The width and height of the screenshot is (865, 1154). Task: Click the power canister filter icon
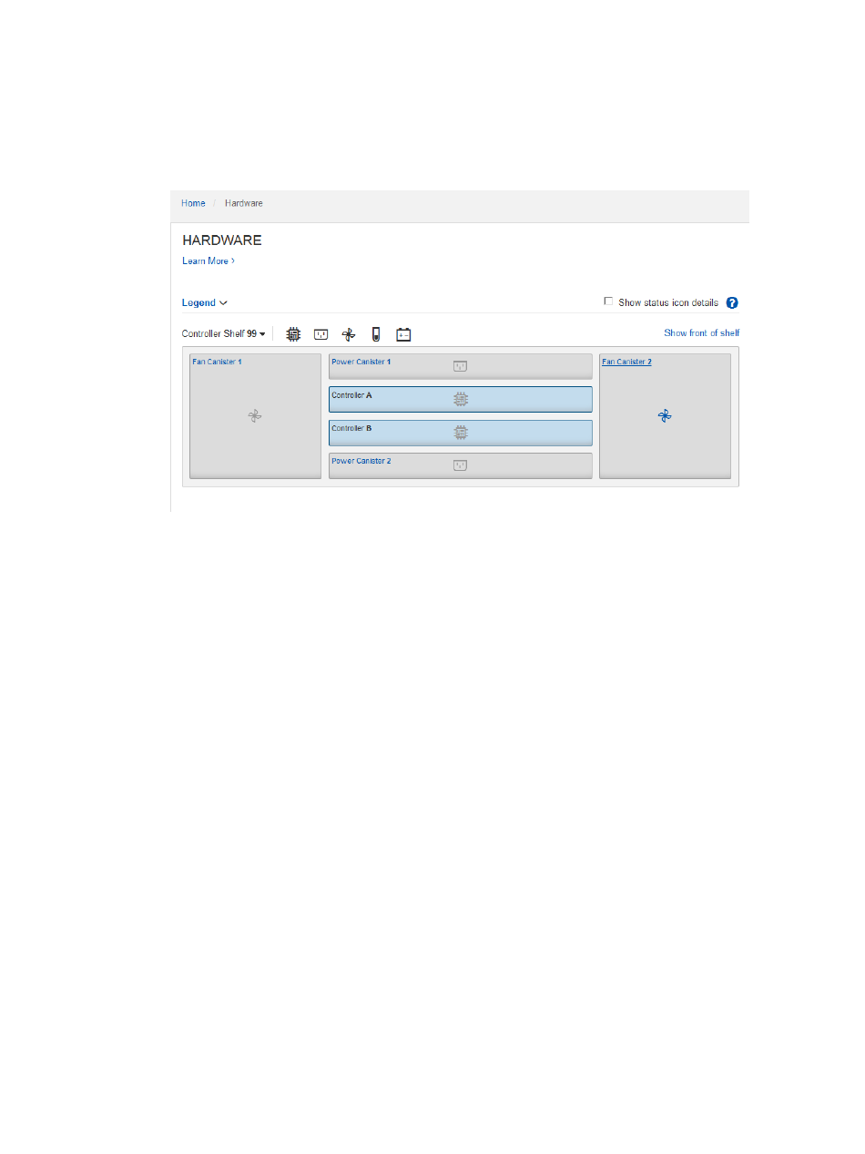321,334
